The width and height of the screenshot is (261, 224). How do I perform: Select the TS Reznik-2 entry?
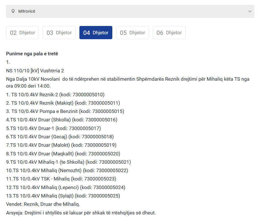point(55,94)
